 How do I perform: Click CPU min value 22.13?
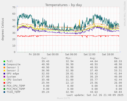70,83
